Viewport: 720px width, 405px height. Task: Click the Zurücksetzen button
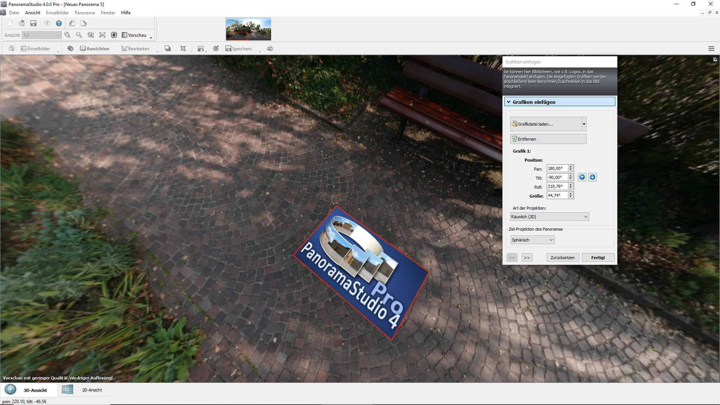[562, 258]
